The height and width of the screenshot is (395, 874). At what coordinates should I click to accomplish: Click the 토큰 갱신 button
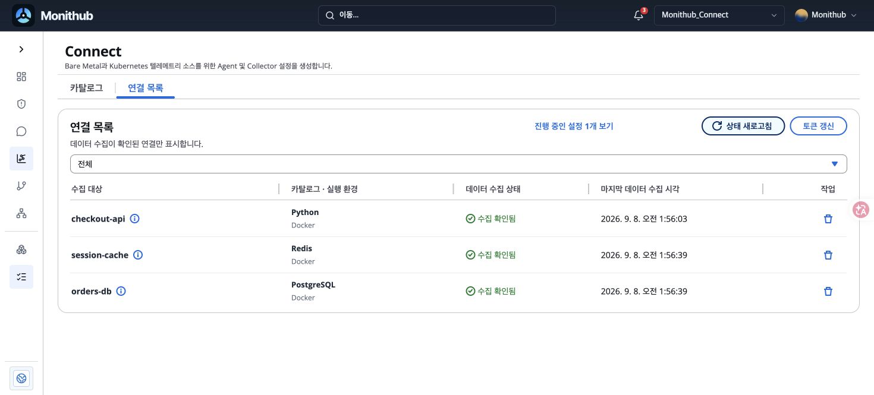pos(819,126)
